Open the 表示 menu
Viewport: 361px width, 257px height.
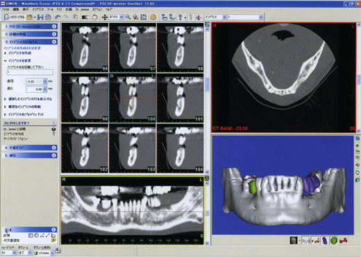click(x=26, y=9)
